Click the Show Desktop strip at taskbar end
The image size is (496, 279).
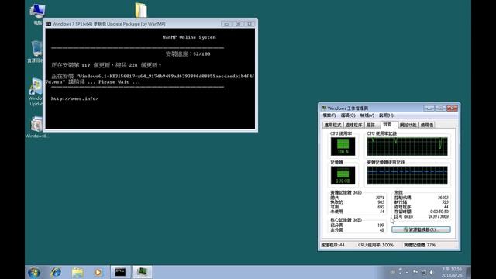pos(468,272)
